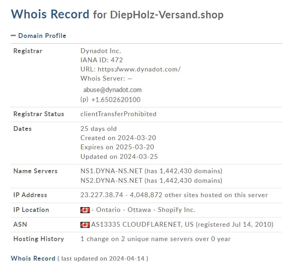Click the Registrar row label

(x=28, y=51)
